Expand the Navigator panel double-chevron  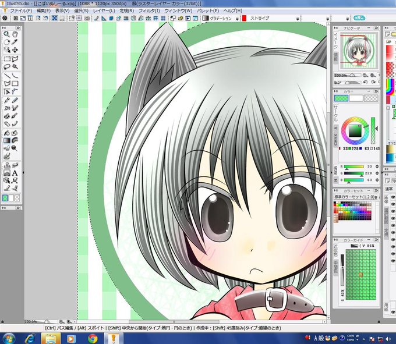pyautogui.click(x=376, y=28)
